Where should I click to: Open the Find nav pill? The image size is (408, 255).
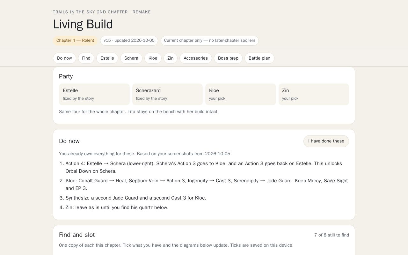86,58
